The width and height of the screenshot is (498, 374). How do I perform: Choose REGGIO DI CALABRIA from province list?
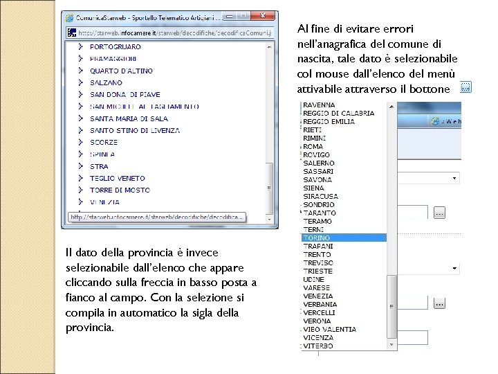[338, 113]
